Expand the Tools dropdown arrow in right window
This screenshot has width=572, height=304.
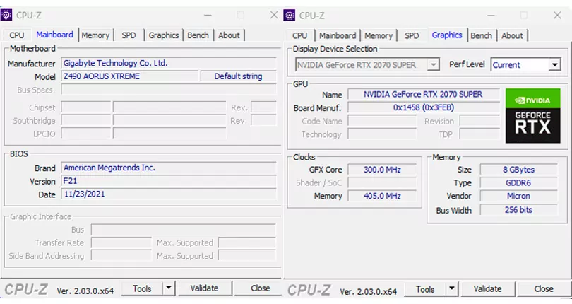pos(452,288)
